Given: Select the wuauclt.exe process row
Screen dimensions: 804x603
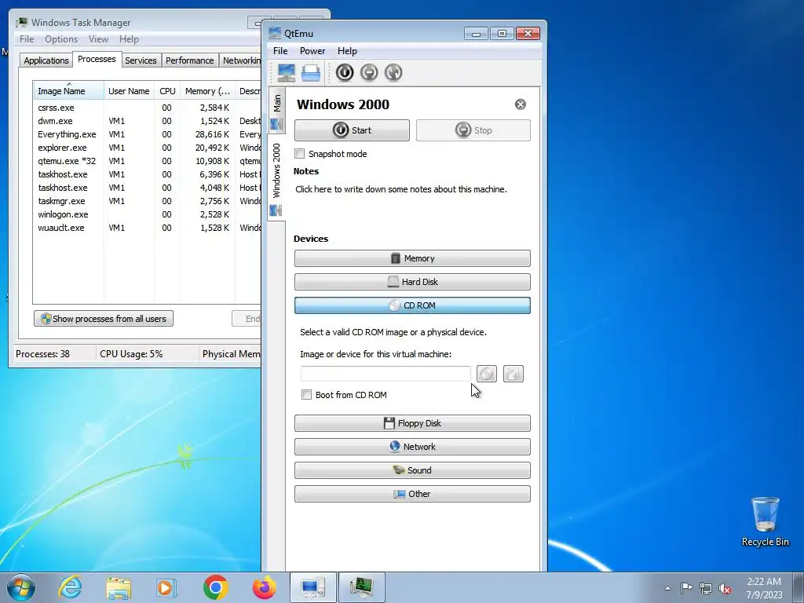Looking at the screenshot, I should coord(148,228).
